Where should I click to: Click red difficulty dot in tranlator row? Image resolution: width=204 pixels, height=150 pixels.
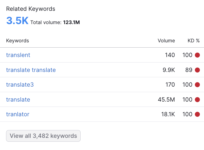197,114
